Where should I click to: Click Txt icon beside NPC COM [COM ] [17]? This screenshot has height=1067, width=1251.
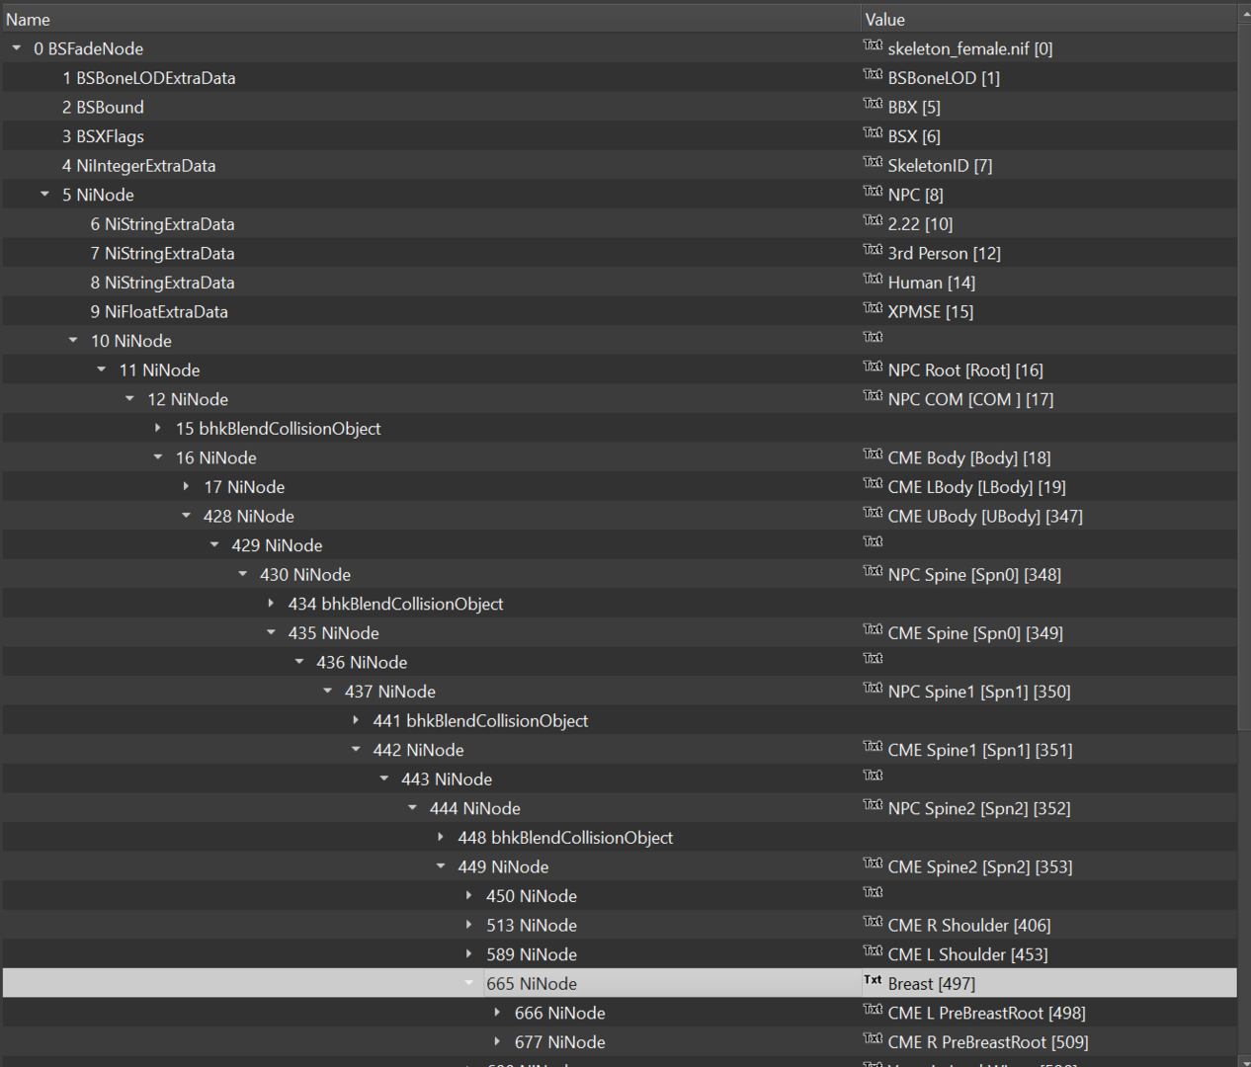(873, 396)
